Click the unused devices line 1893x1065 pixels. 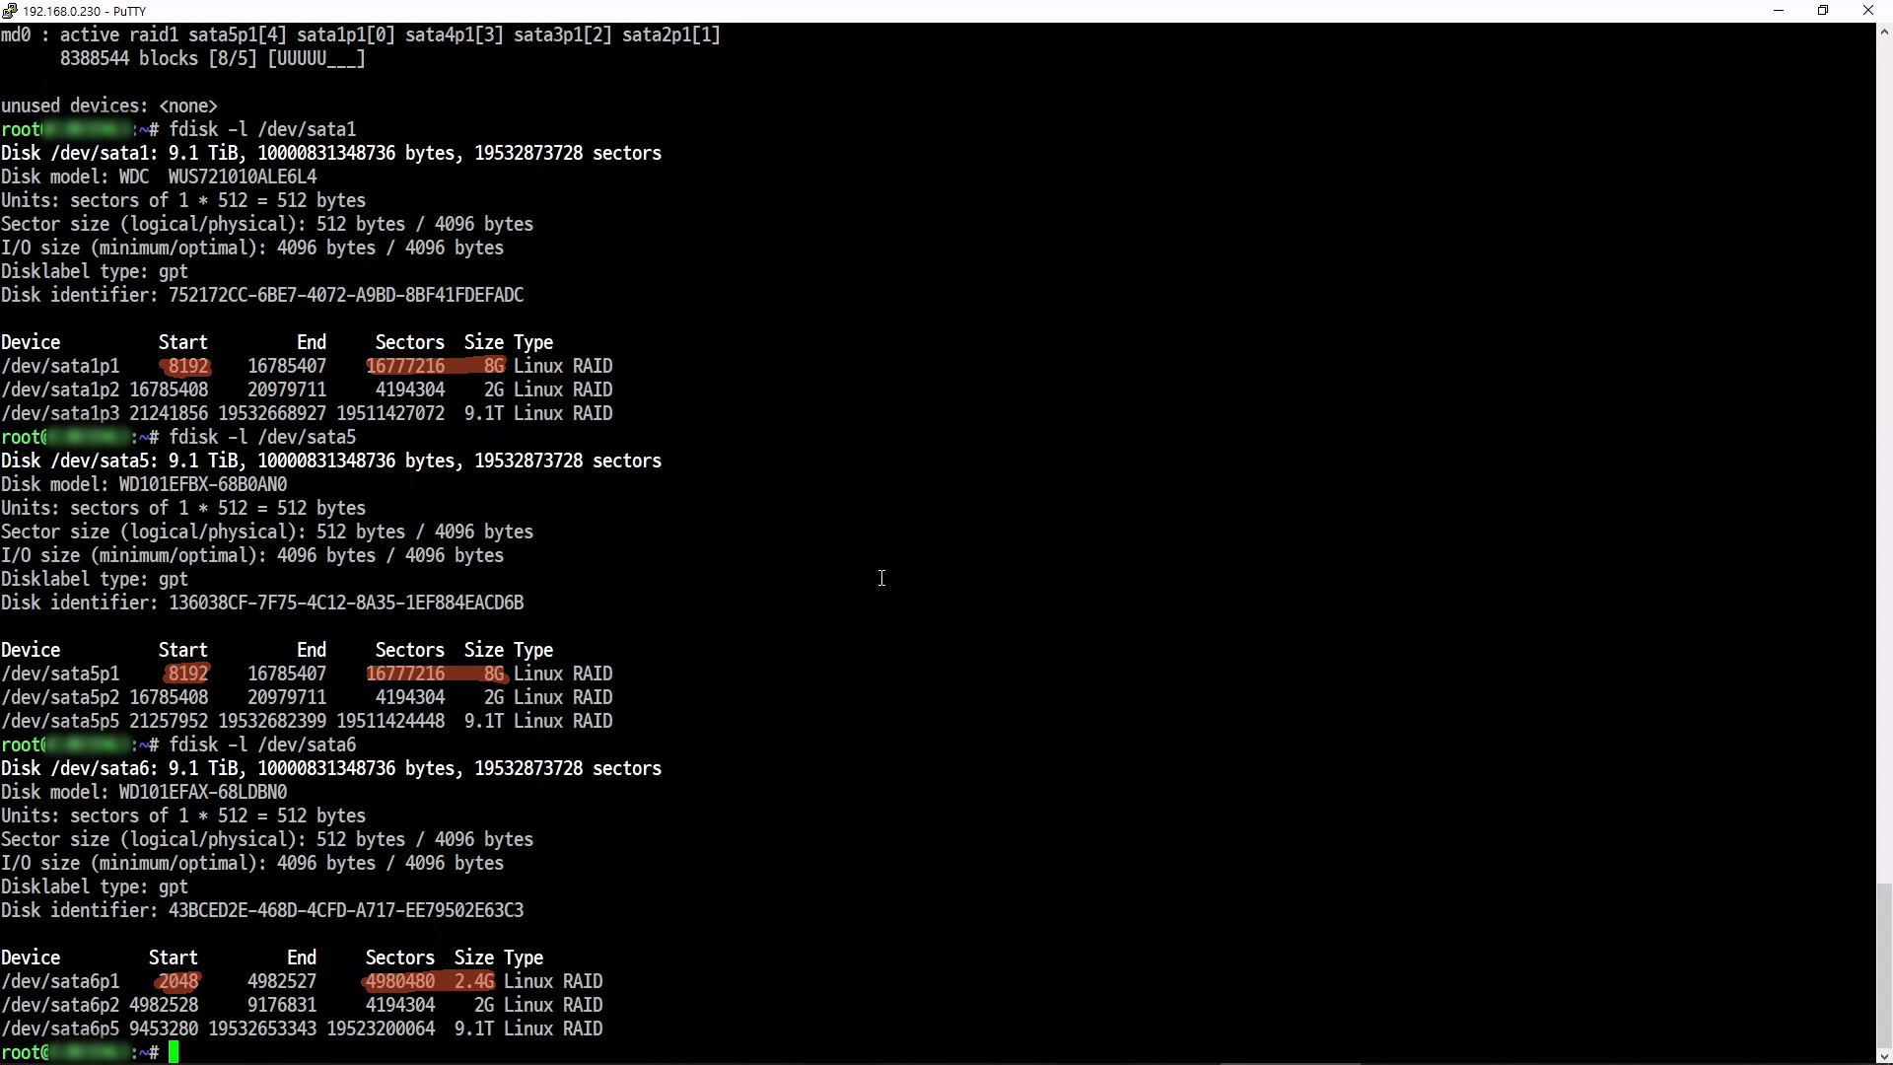[x=108, y=106]
